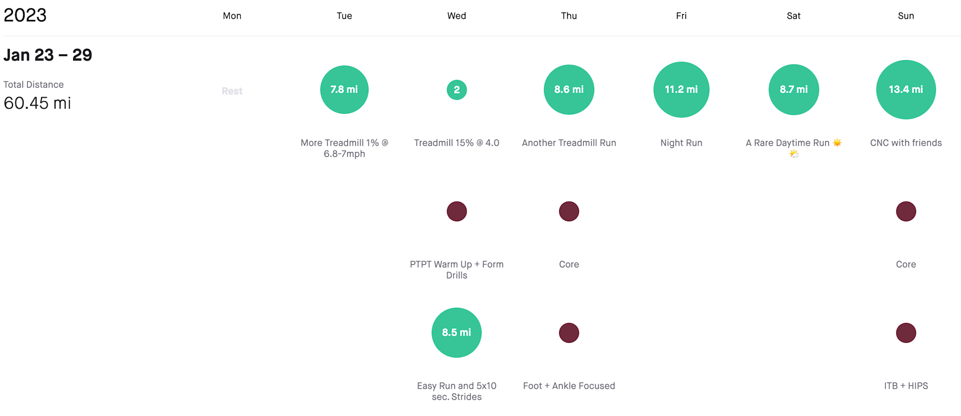The image size is (961, 416).
Task: Click the small 2 treadmill activity bubble
Action: (x=456, y=90)
